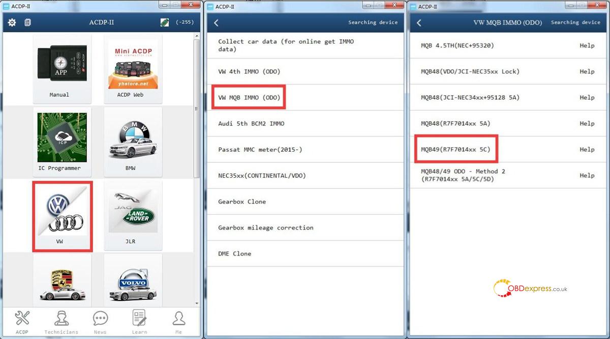Choose Passat MMC meter(2015-)

(x=305, y=149)
